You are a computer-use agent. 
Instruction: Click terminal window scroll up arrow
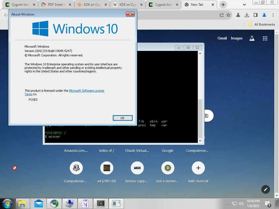pos(200,53)
